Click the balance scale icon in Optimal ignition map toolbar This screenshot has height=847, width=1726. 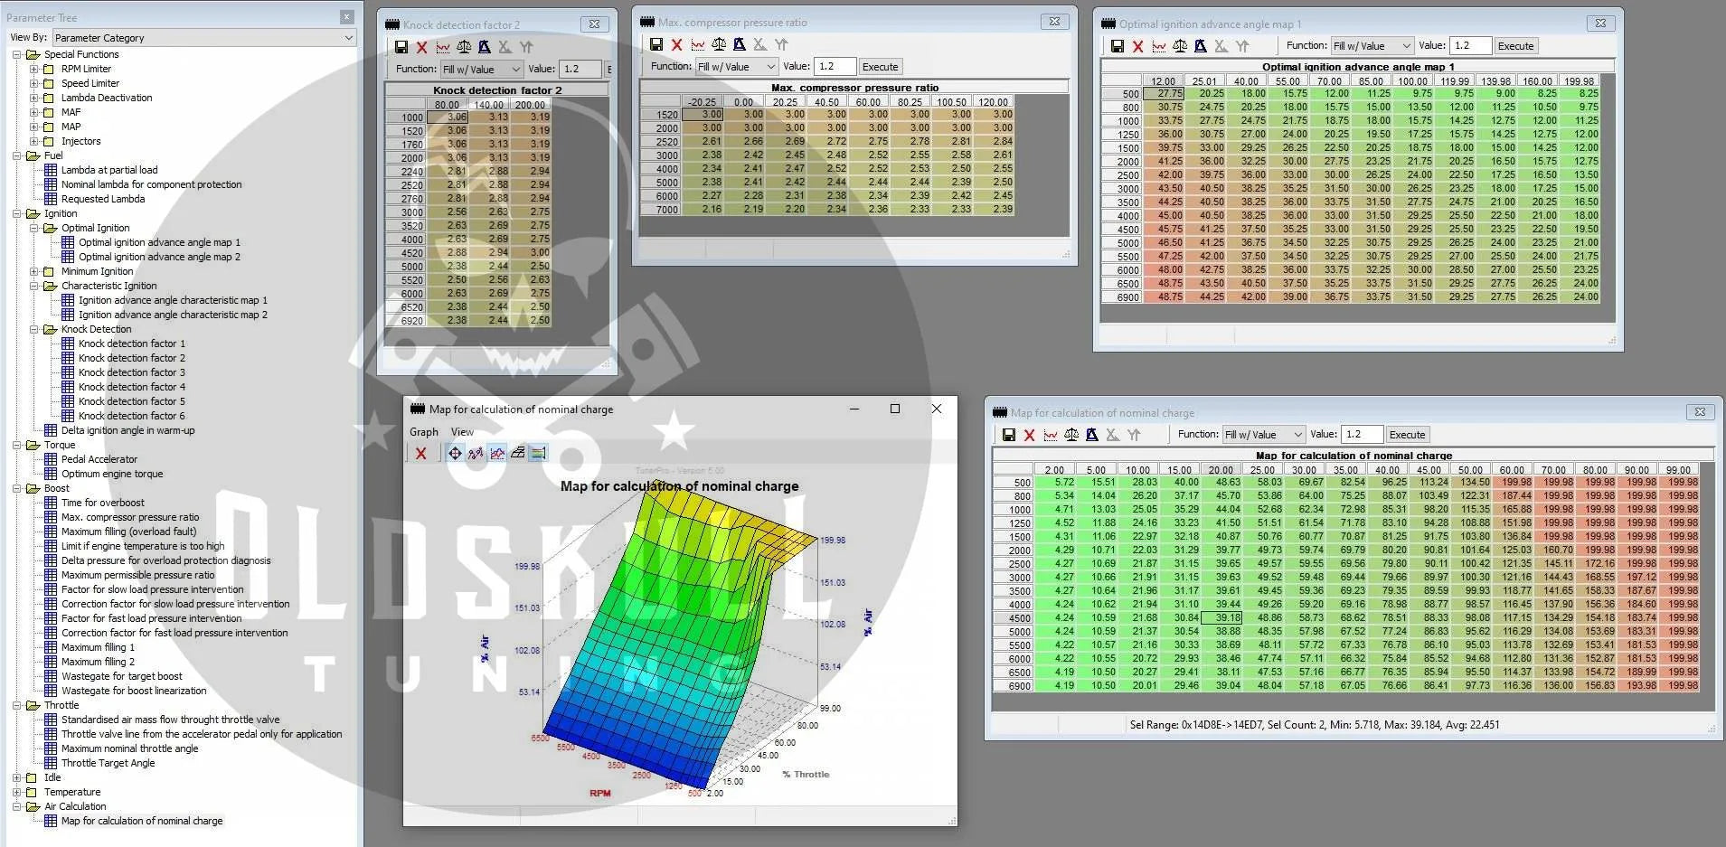coord(1180,46)
